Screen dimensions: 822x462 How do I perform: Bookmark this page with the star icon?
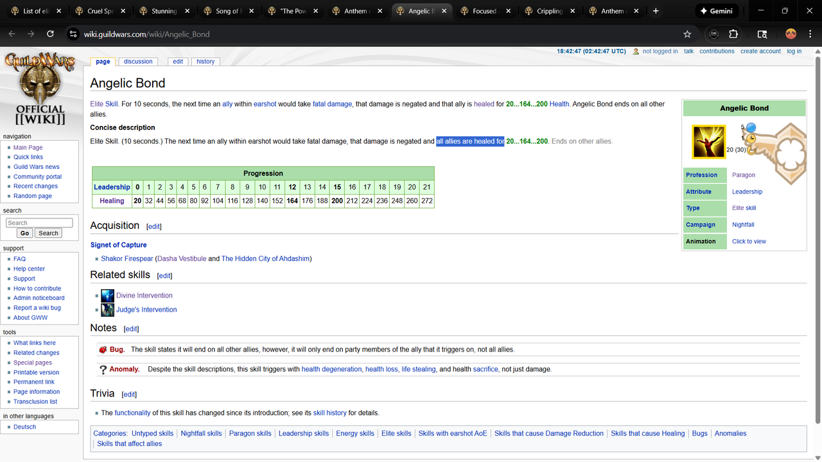click(687, 34)
